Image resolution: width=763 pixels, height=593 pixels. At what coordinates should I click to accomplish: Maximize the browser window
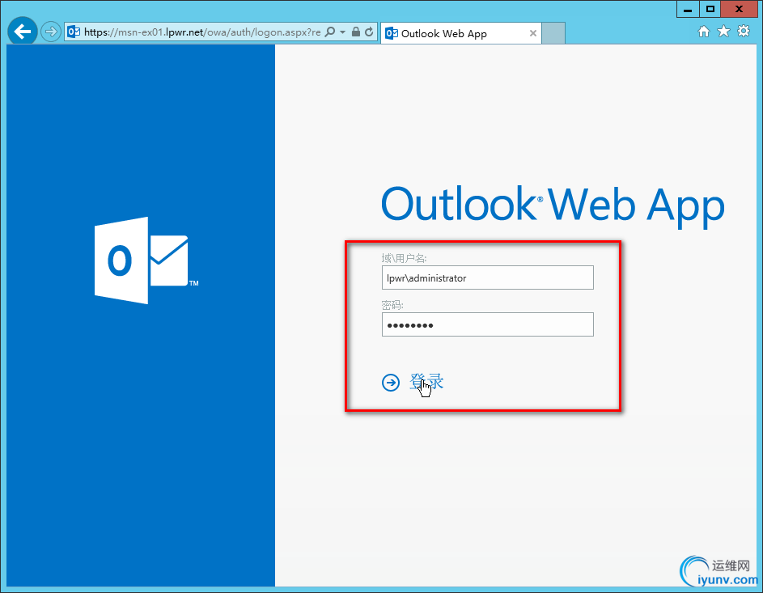click(x=710, y=9)
